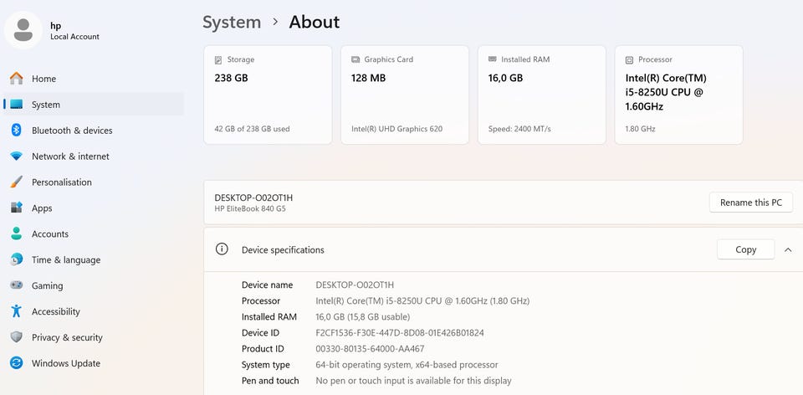Copy the device specifications
Image resolution: width=803 pixels, height=395 pixels.
745,249
